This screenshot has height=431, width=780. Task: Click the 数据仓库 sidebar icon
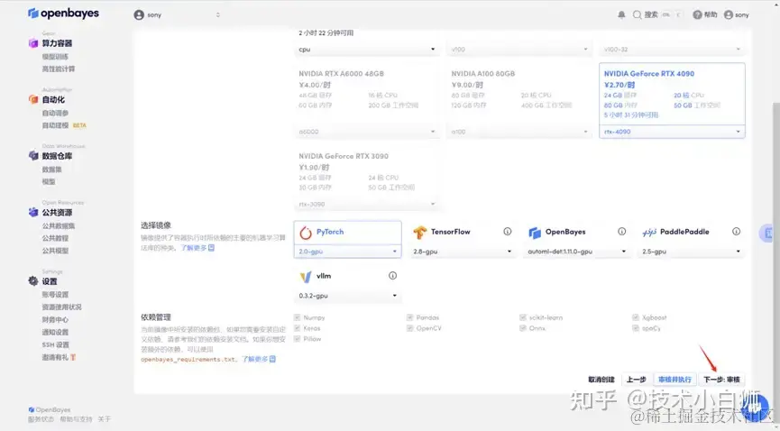tap(33, 156)
